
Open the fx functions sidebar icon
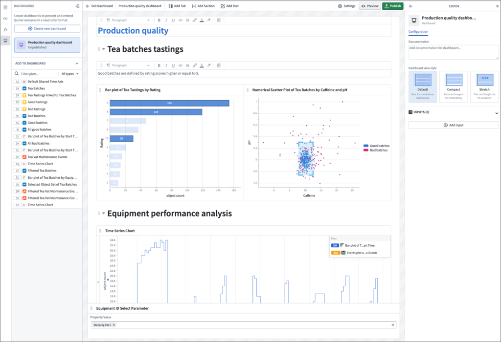tap(5, 29)
